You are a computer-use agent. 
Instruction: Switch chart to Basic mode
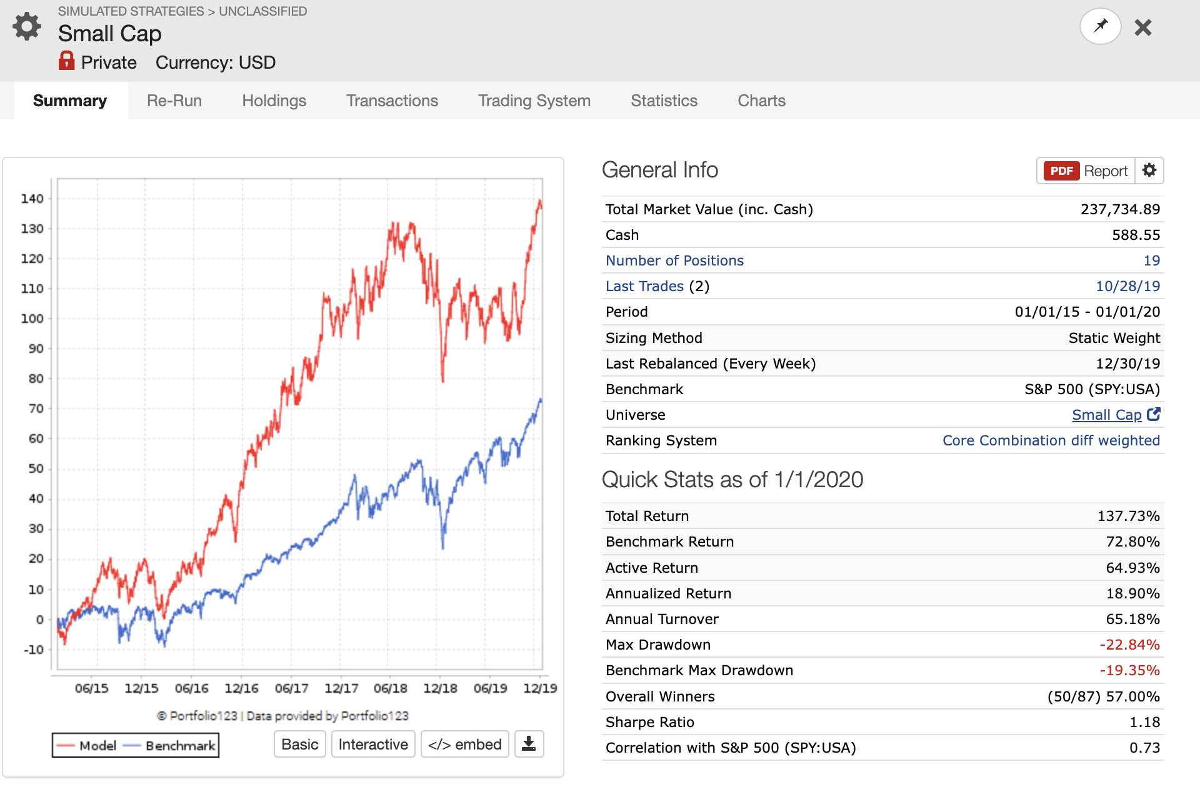(x=300, y=744)
